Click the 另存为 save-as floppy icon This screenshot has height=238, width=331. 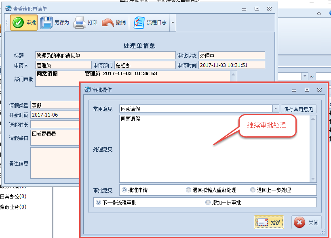(46, 23)
